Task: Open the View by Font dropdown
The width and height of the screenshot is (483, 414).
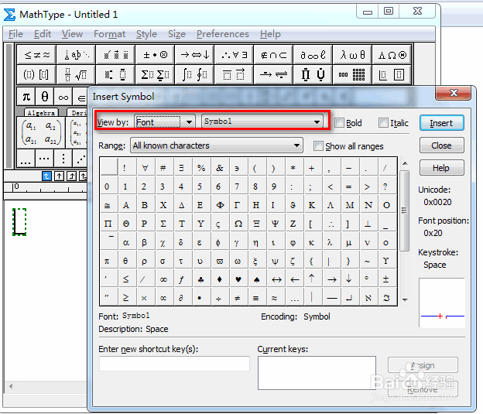Action: 165,122
